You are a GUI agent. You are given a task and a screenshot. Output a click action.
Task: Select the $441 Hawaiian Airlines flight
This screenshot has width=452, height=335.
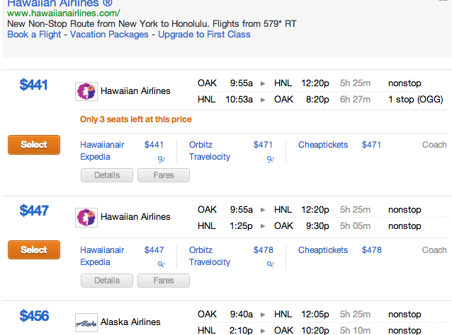point(34,145)
